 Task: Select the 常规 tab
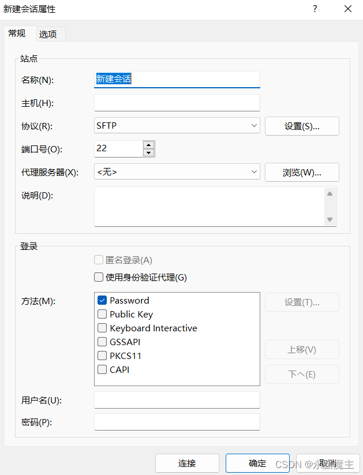(17, 33)
